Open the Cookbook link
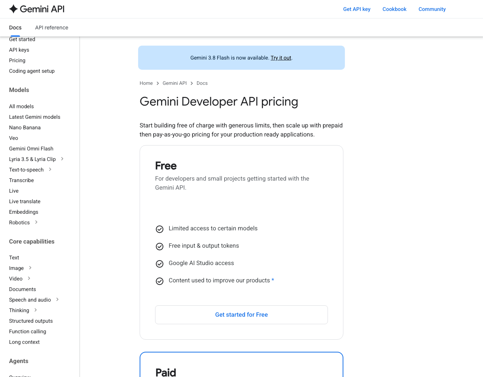483x377 pixels. [394, 9]
